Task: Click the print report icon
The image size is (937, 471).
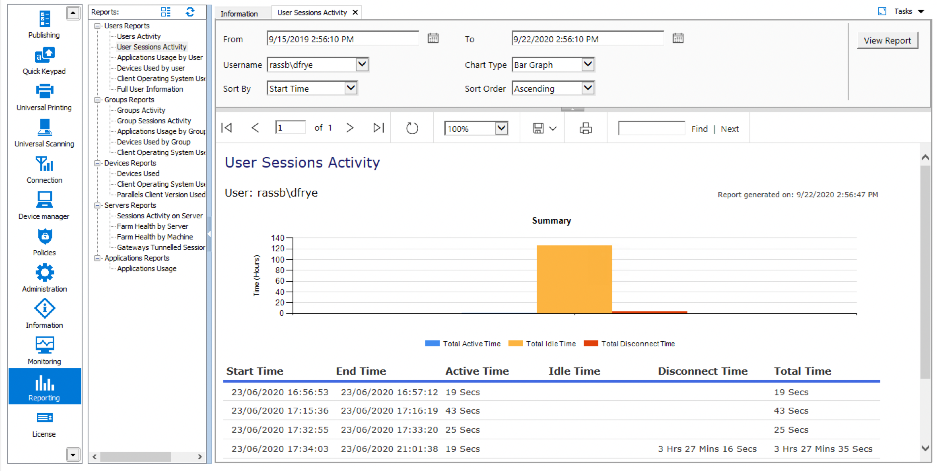Action: point(585,128)
